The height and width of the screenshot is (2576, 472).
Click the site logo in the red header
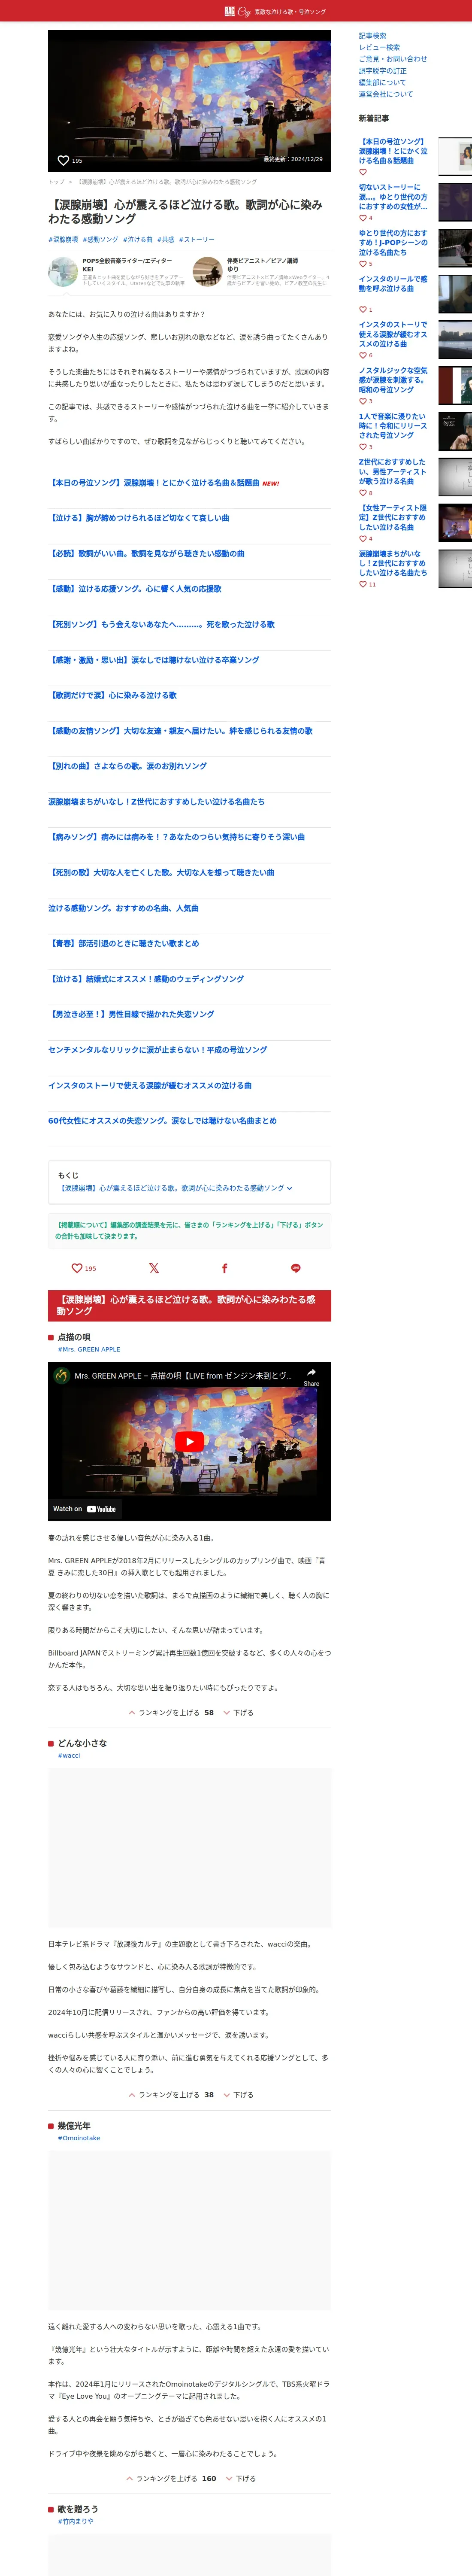[237, 11]
